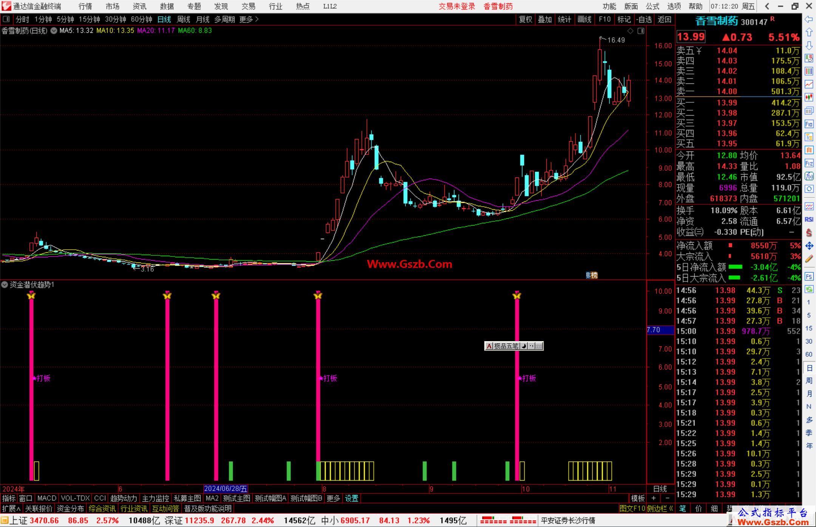Open the red intraday line chart icon

coord(809,84)
